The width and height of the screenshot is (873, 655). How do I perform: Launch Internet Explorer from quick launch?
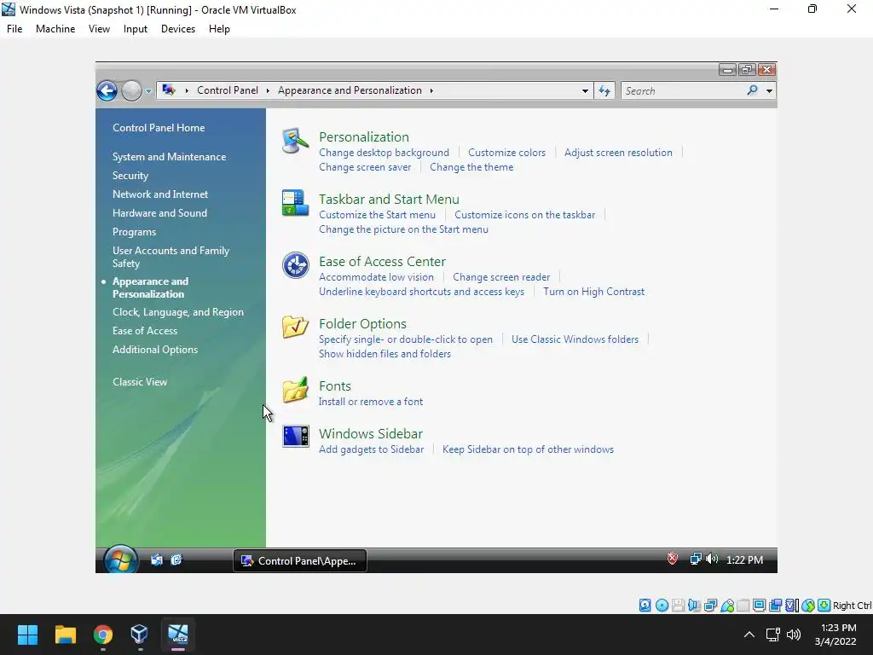[x=176, y=559]
